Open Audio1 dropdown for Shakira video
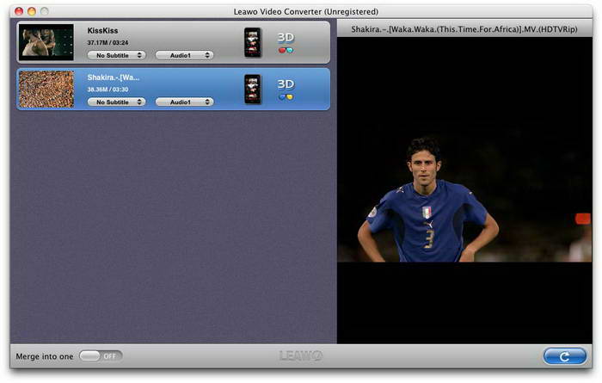This screenshot has width=602, height=383. (x=184, y=102)
